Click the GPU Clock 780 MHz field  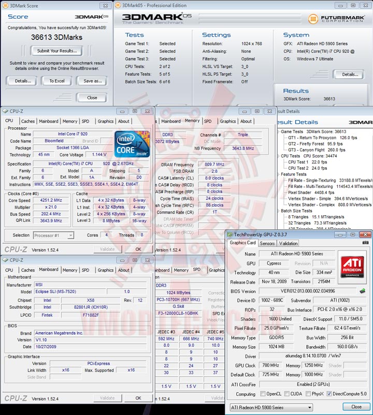(270, 365)
